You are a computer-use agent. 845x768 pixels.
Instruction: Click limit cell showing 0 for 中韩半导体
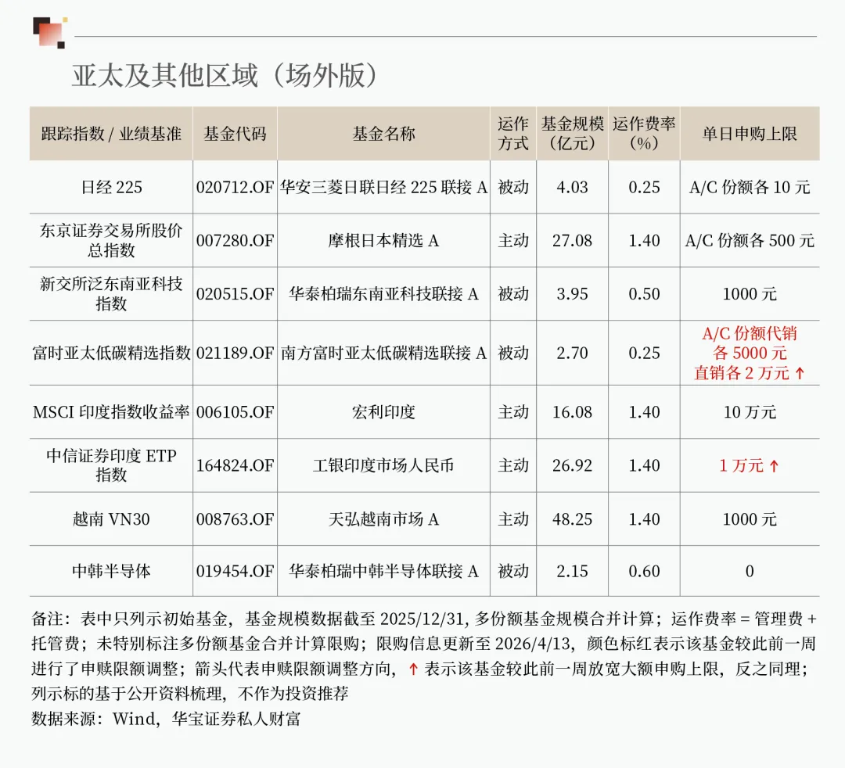click(750, 571)
